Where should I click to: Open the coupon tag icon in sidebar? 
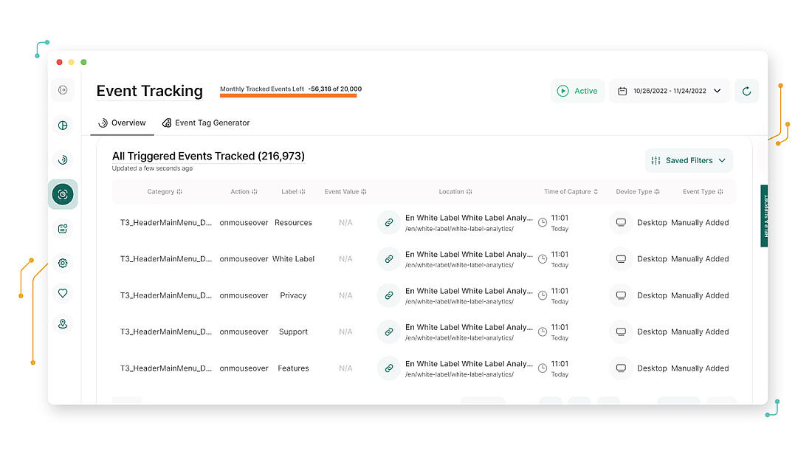pos(63,229)
